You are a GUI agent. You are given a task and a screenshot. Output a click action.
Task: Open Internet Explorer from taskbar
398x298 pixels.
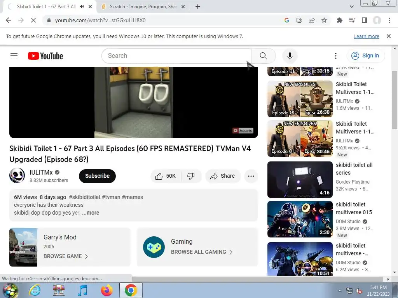click(35, 290)
